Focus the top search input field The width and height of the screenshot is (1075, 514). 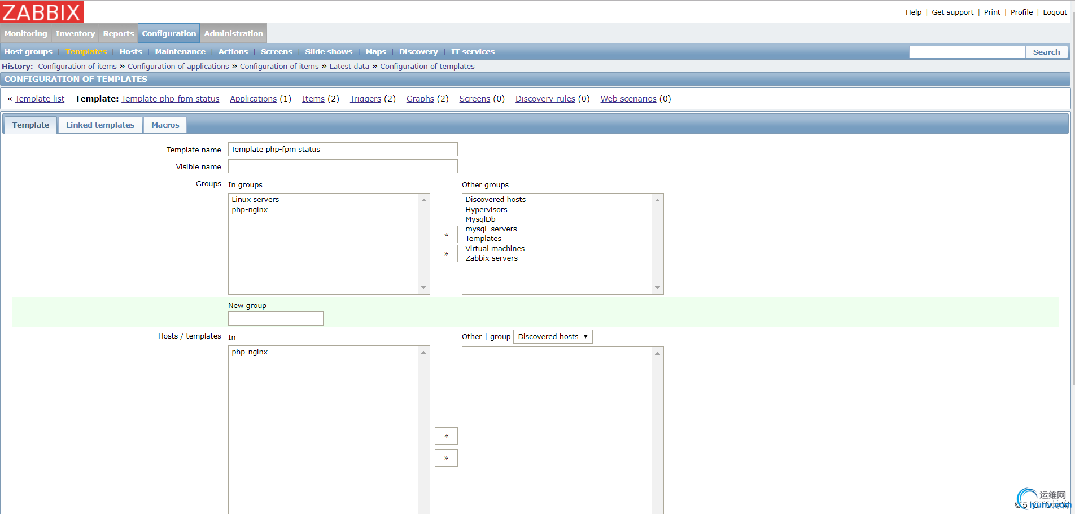(967, 52)
